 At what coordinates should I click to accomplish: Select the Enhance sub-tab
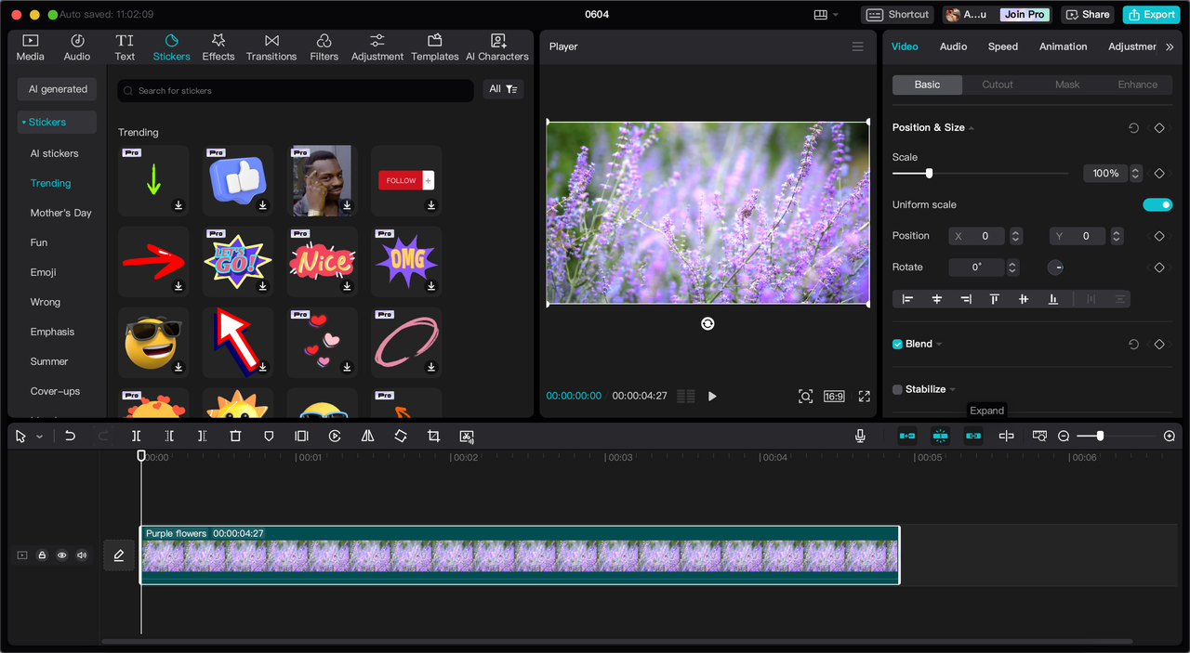[1138, 85]
